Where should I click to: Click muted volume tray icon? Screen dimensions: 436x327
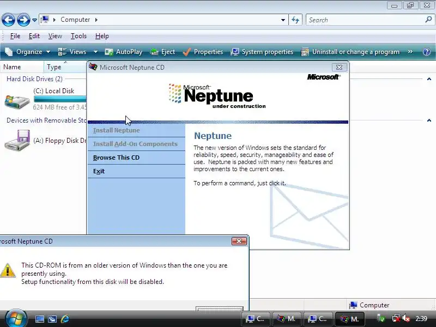click(406, 318)
